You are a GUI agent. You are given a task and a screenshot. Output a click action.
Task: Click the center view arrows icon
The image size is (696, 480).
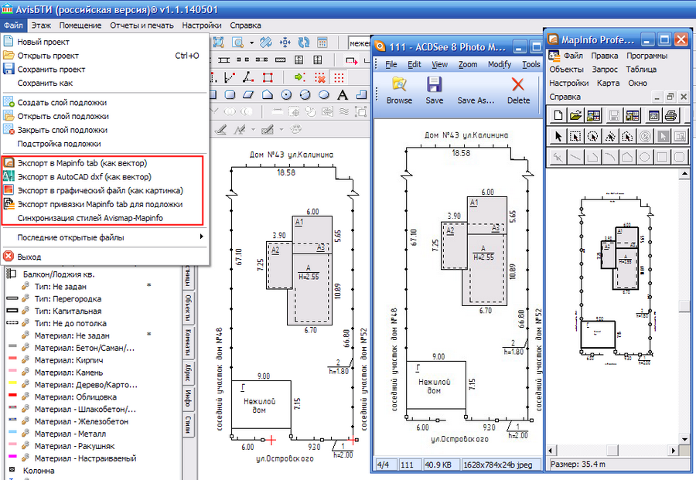[285, 43]
